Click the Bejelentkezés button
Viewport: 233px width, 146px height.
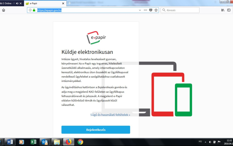[x=96, y=130]
